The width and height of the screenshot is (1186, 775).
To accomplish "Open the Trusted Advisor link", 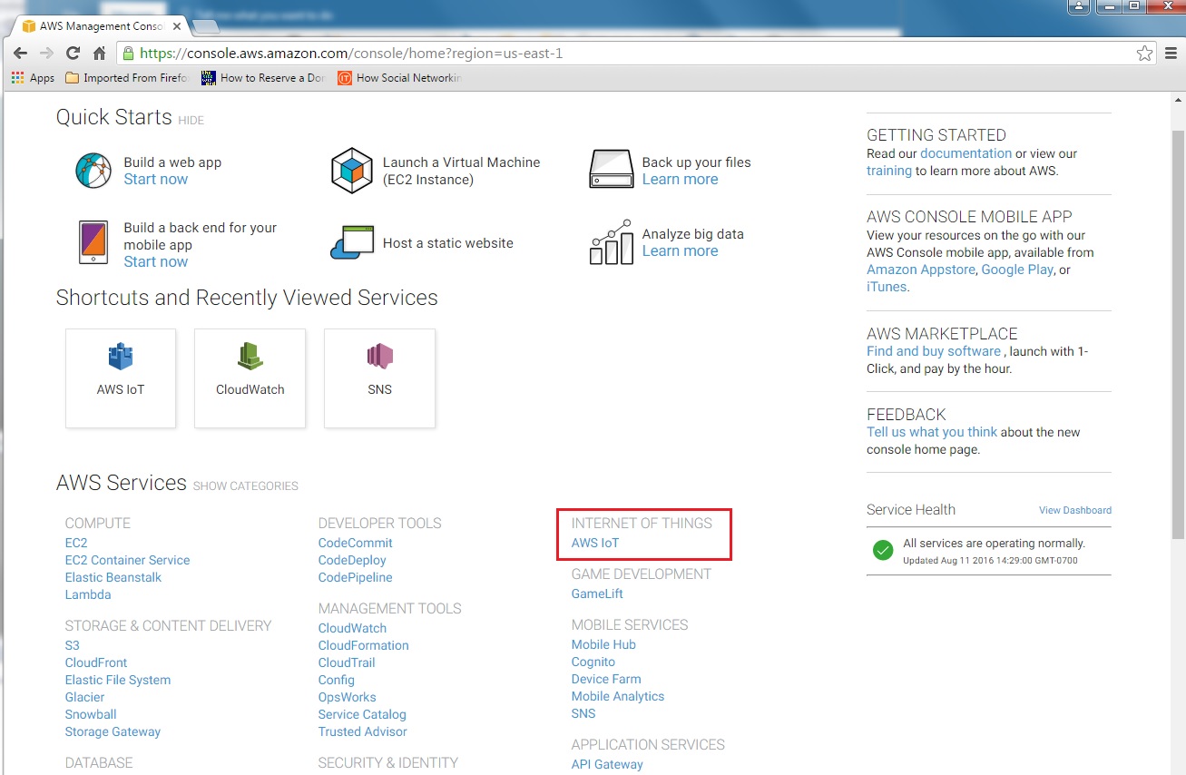I will point(362,731).
